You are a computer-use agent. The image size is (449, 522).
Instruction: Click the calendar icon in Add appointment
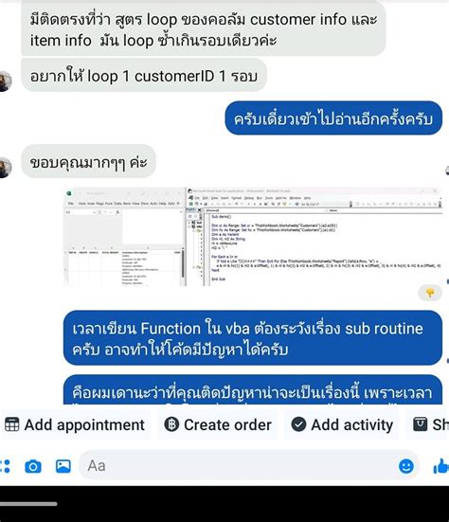[x=11, y=424]
